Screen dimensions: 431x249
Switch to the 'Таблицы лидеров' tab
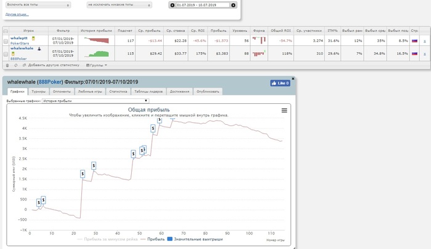[148, 92]
